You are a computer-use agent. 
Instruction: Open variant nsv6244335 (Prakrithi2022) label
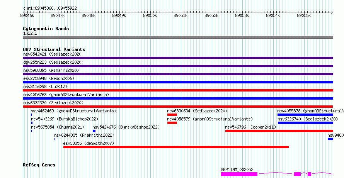84,135
